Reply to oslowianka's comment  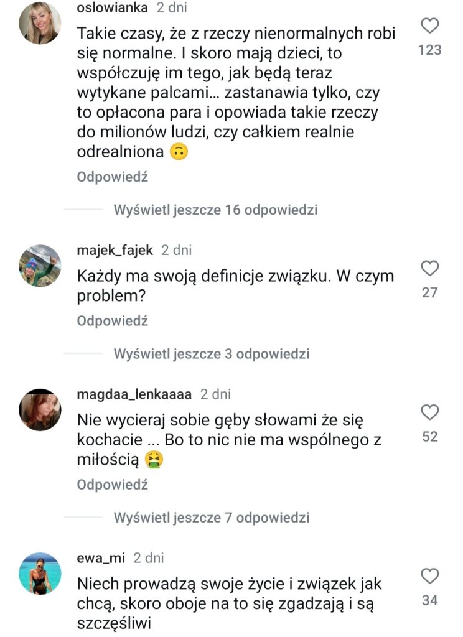point(112,177)
